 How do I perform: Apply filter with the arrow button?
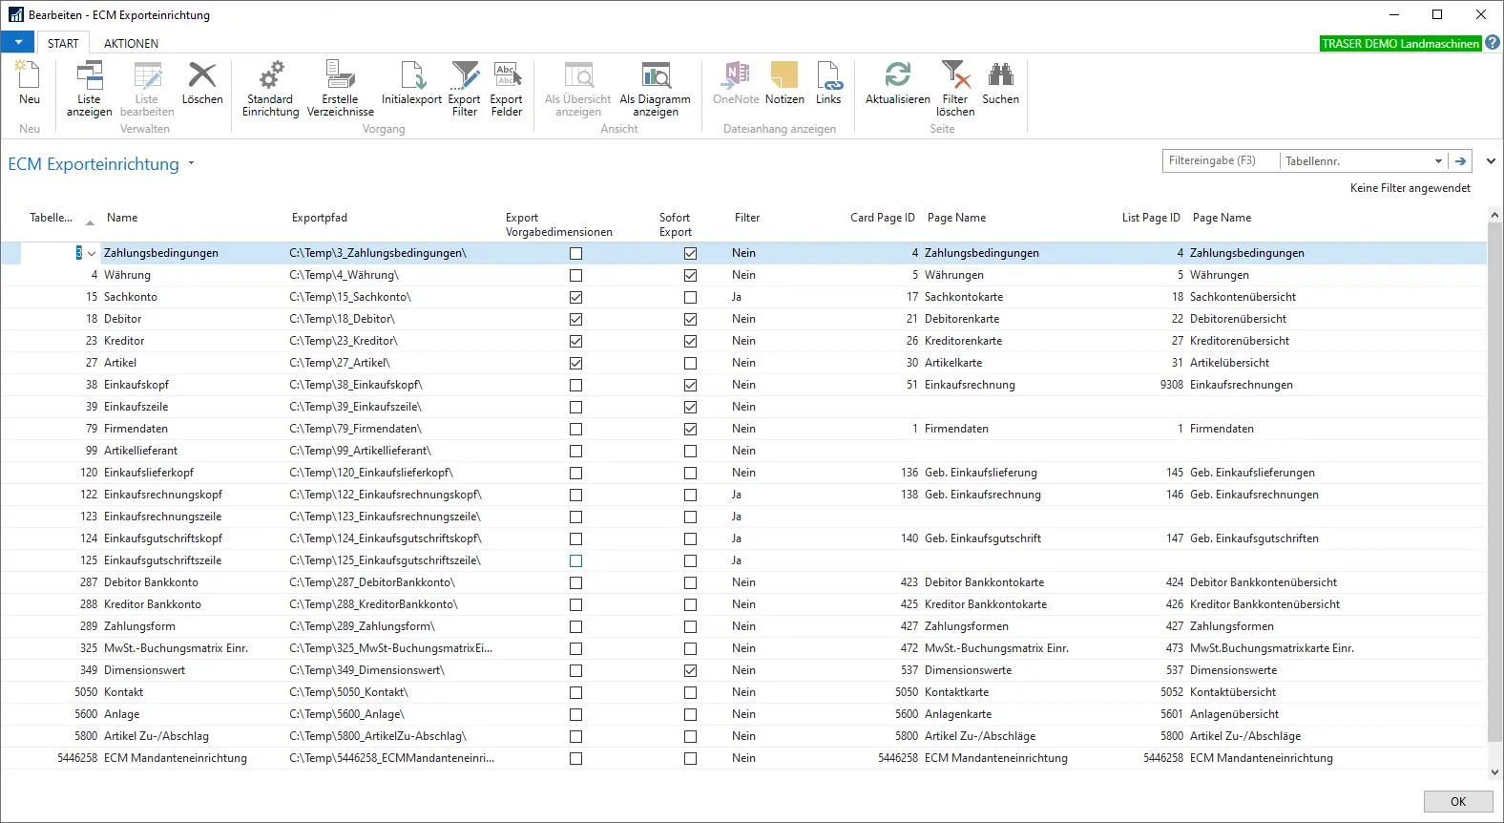1460,161
